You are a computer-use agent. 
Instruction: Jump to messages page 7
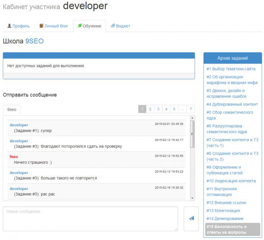191,109
